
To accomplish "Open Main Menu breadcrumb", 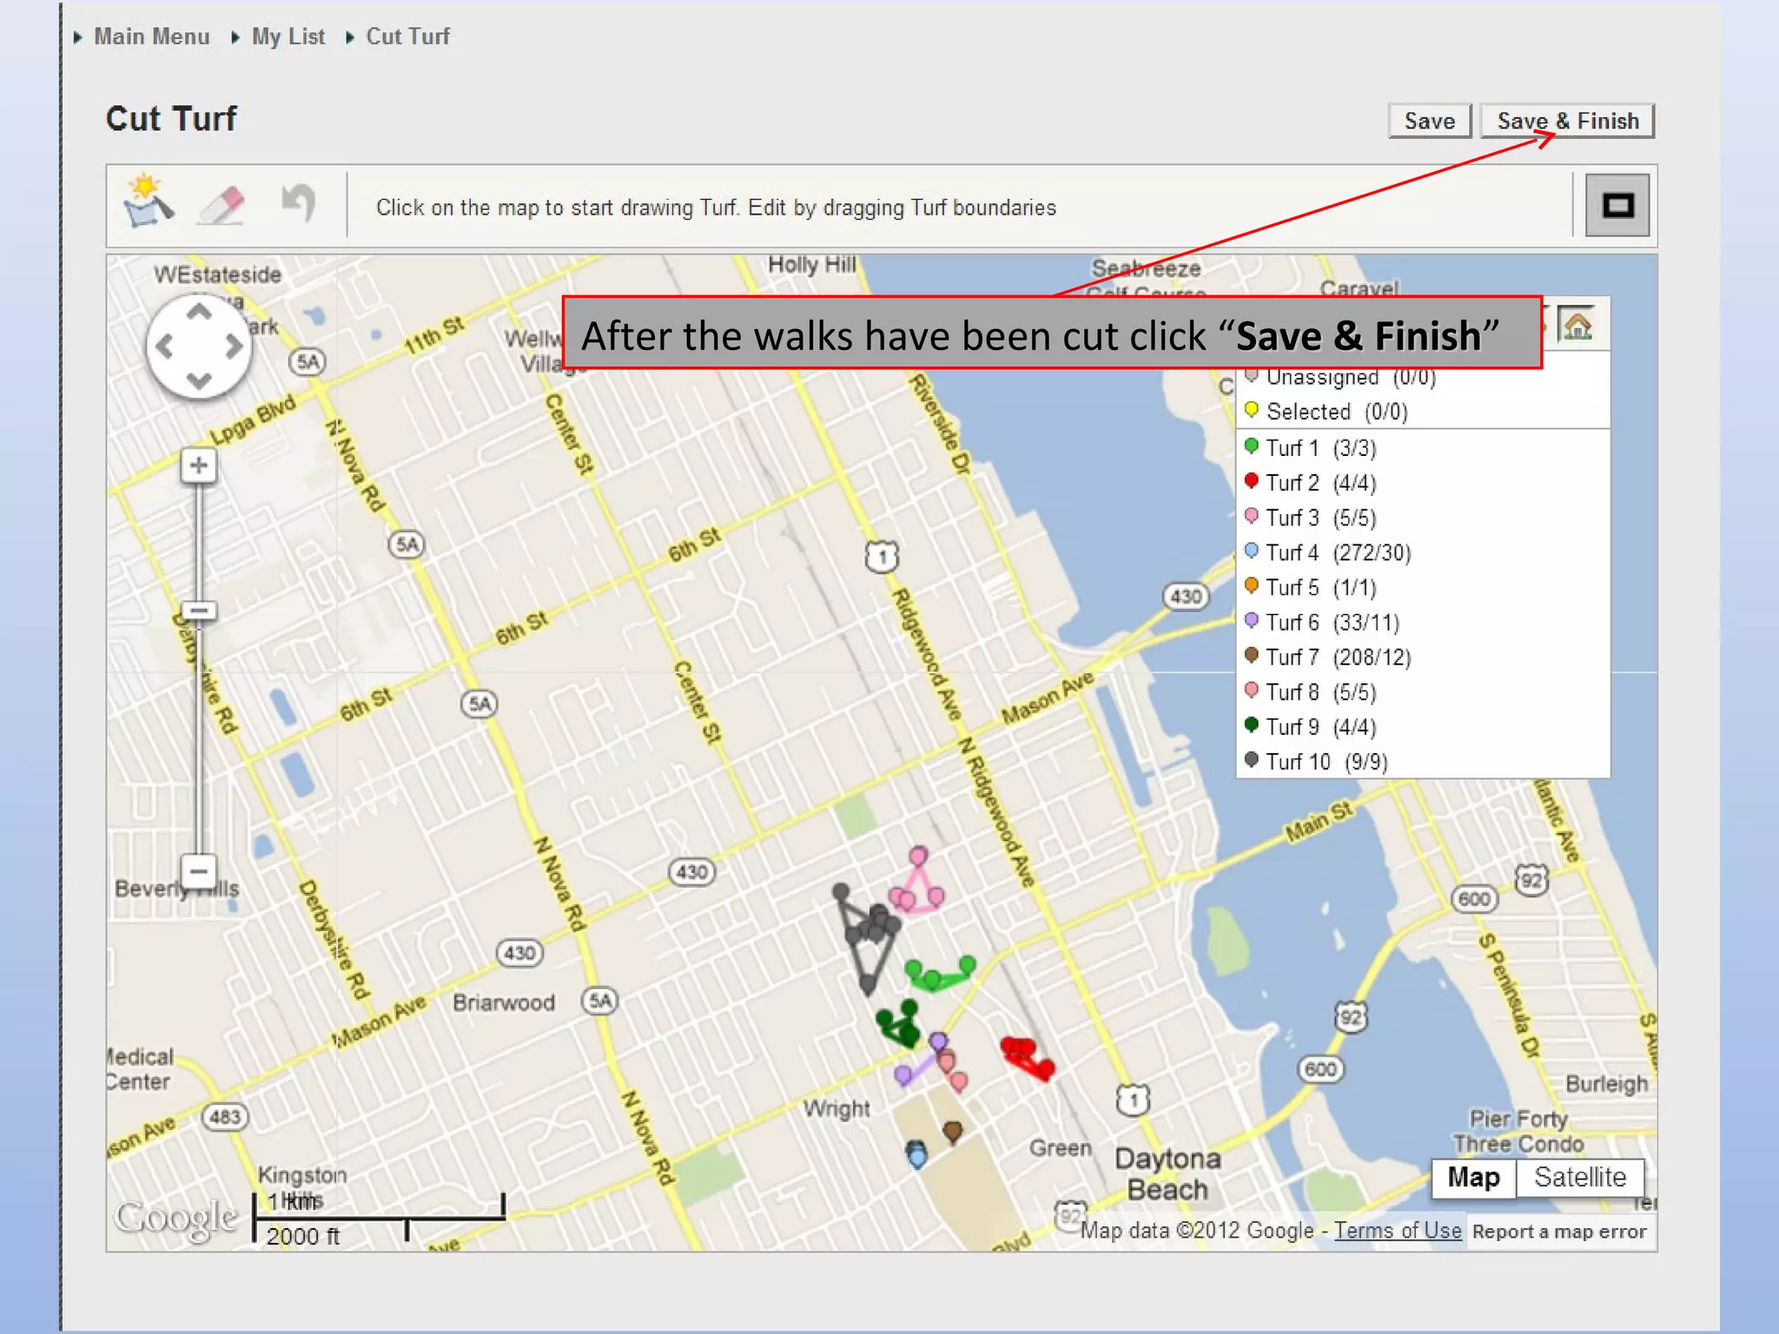I will (x=151, y=36).
